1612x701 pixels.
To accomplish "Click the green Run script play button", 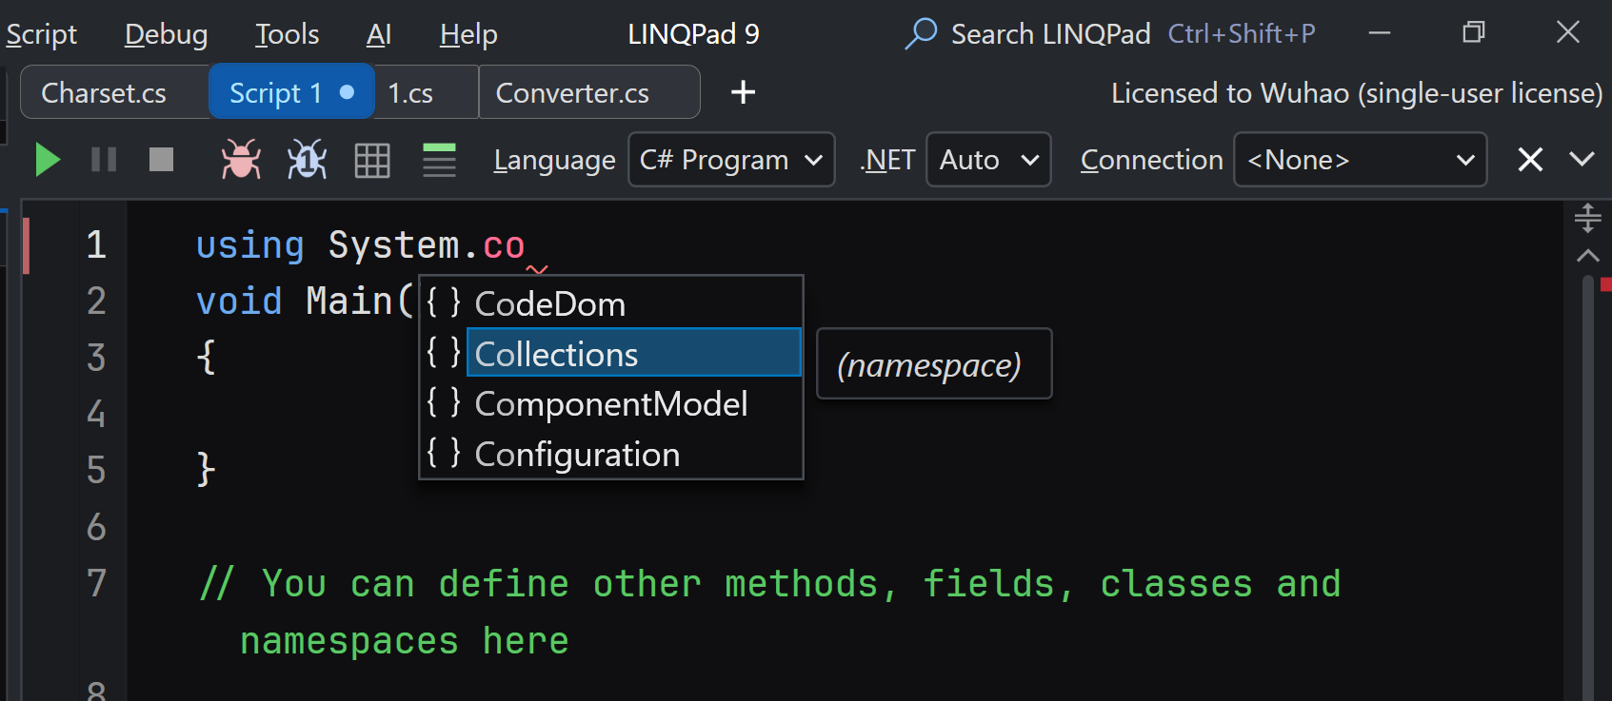I will [47, 160].
